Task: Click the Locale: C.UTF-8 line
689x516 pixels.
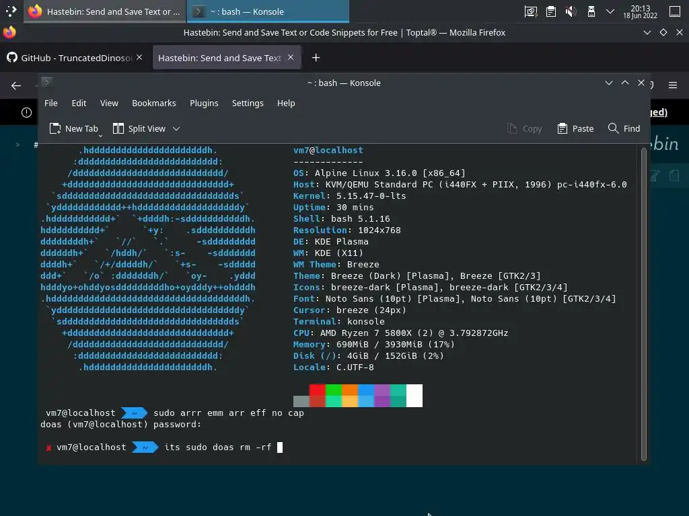Action: [x=334, y=367]
